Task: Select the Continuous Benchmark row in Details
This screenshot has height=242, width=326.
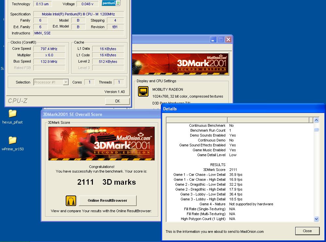Action: [240, 125]
